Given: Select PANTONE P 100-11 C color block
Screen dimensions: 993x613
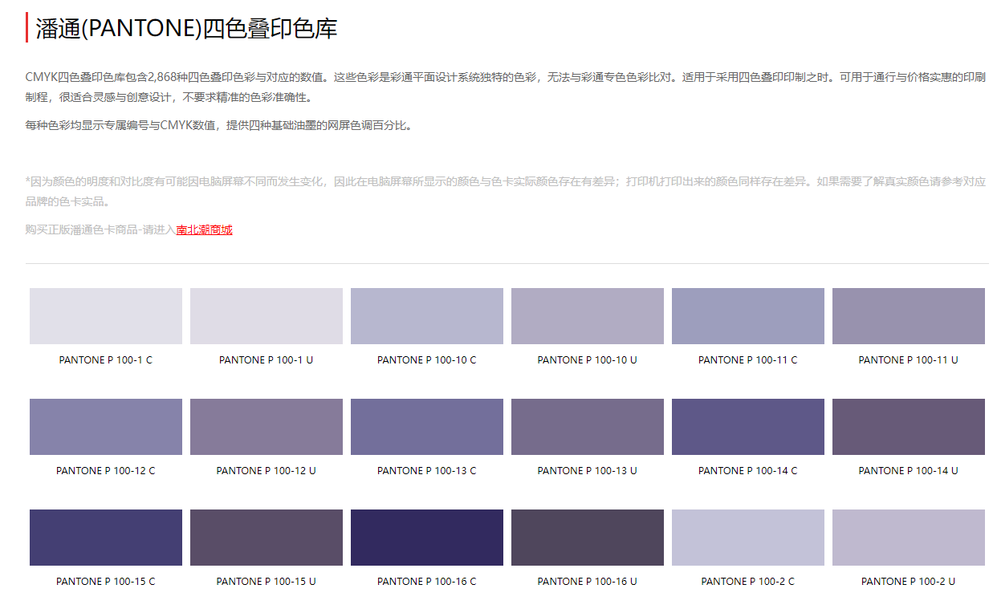Looking at the screenshot, I should coord(748,316).
